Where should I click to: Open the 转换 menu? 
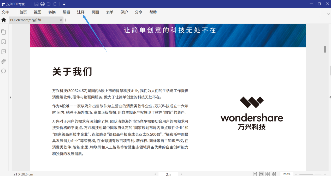52,12
